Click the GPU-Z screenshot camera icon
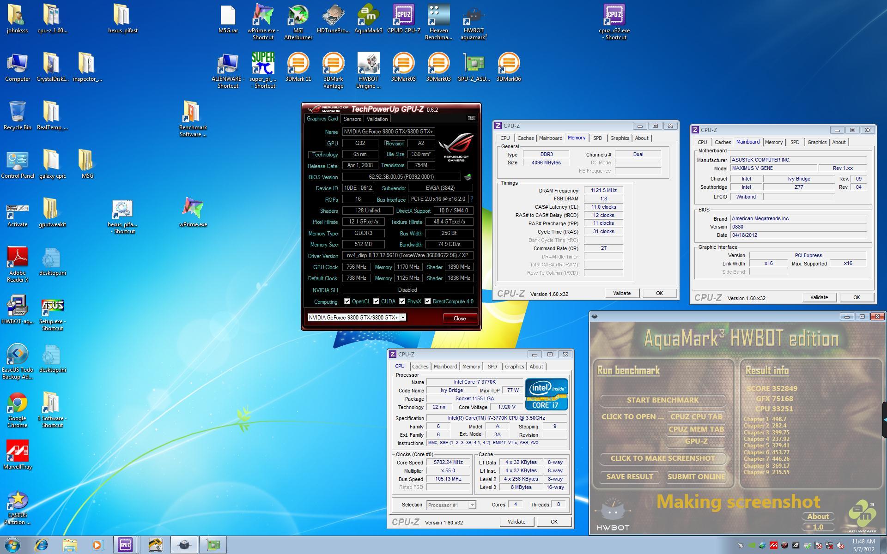Image resolution: width=887 pixels, height=554 pixels. (471, 118)
